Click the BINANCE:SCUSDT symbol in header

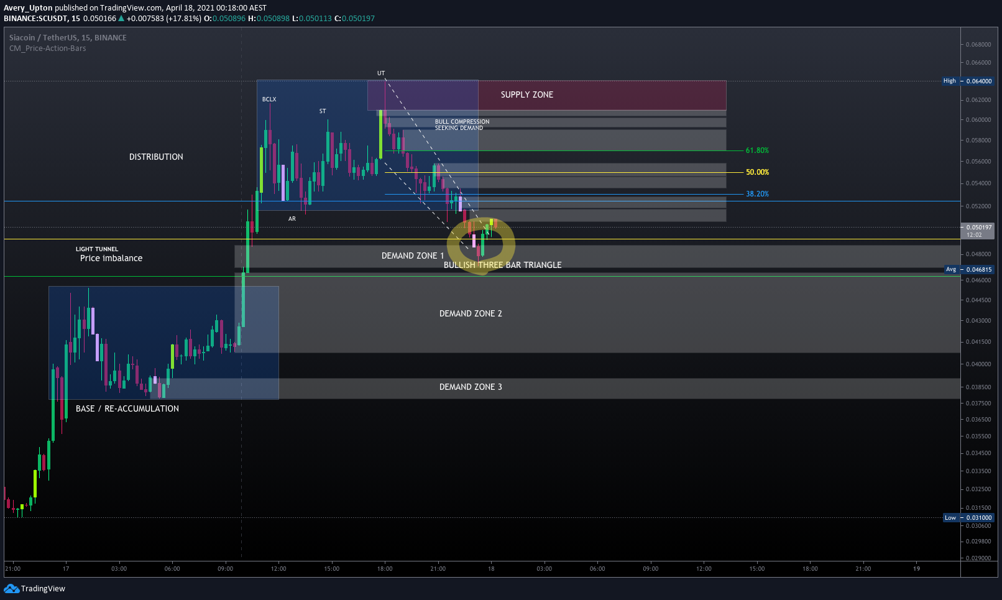[35, 19]
